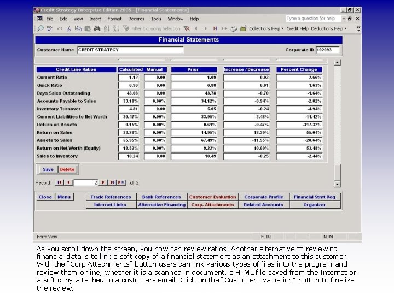Click the vertical scrollbar thumb
The image size is (394, 295).
pyautogui.click(x=337, y=172)
